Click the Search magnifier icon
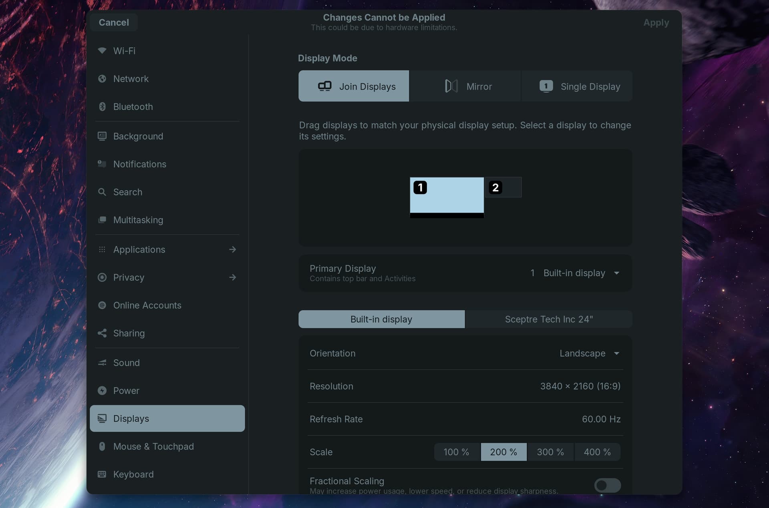This screenshot has width=769, height=508. coord(102,192)
